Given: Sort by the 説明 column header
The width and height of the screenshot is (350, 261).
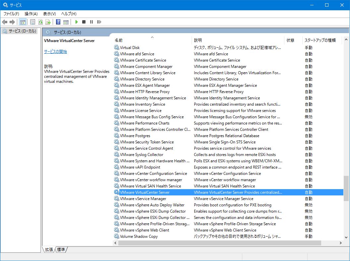Looking at the screenshot, I should 238,40.
